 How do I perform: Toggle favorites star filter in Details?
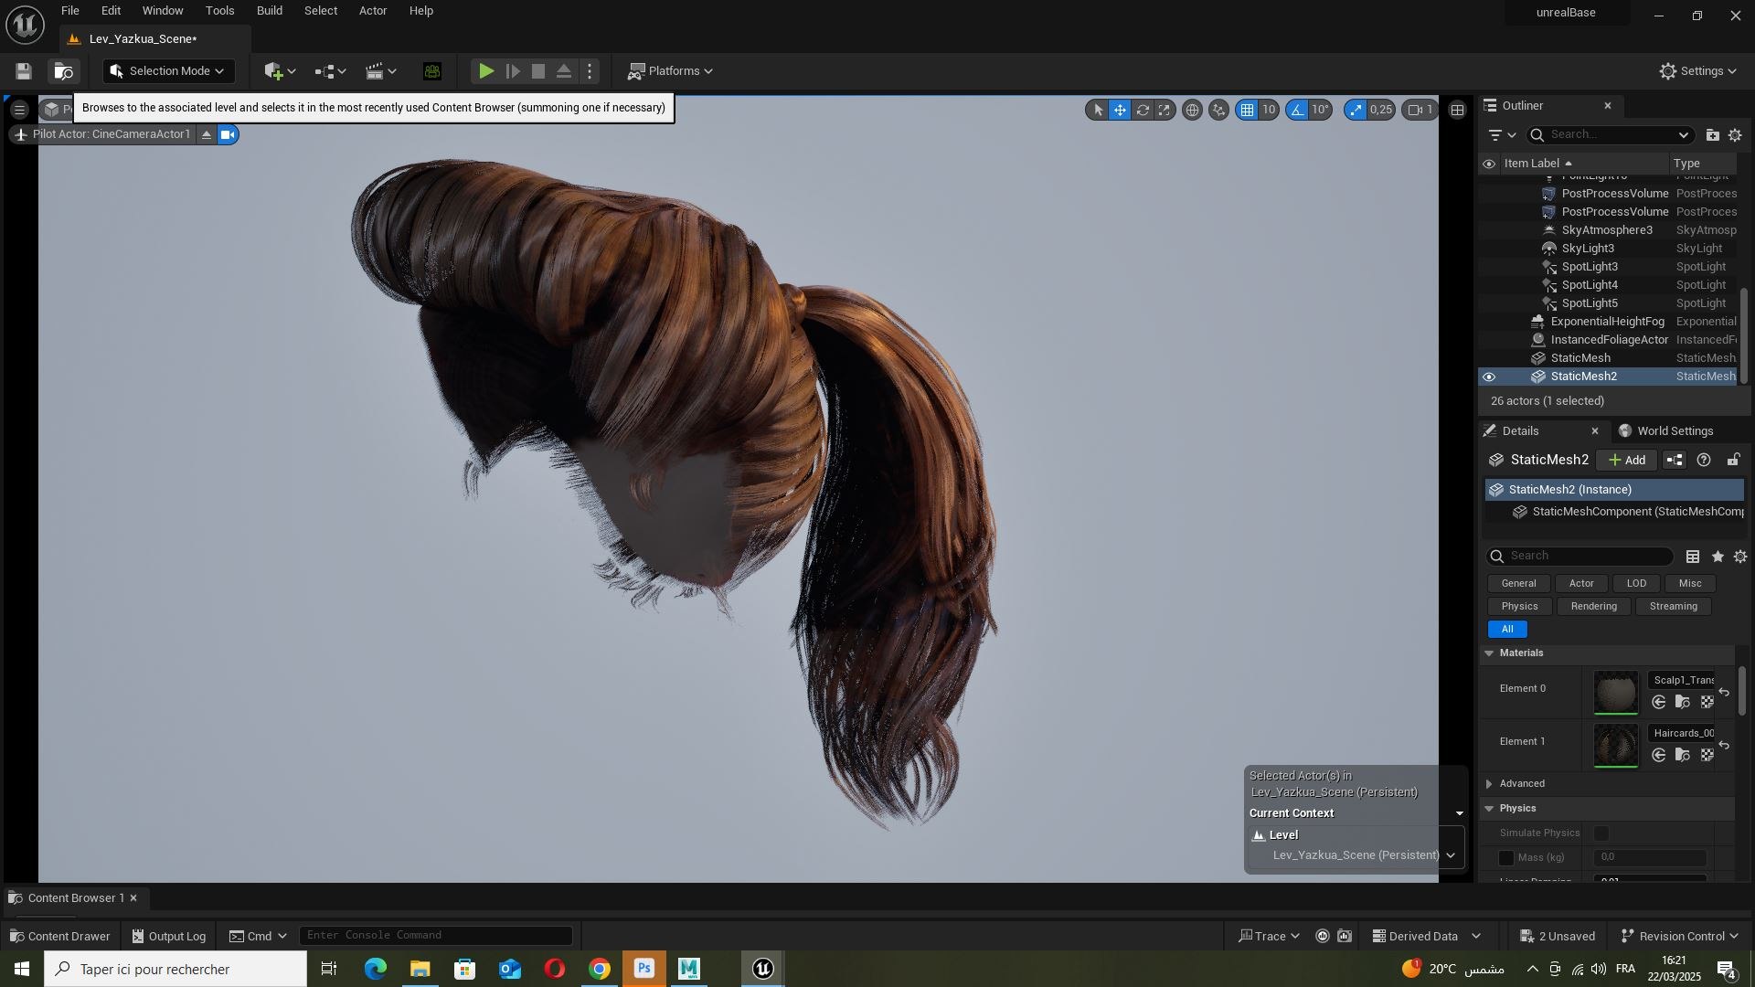pyautogui.click(x=1718, y=557)
